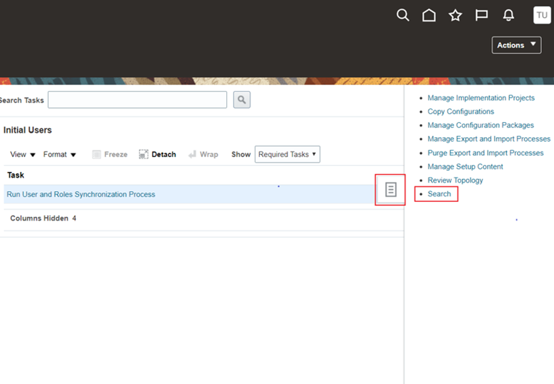This screenshot has width=554, height=384.
Task: Click the search magnifier icon in header
Action: point(402,15)
